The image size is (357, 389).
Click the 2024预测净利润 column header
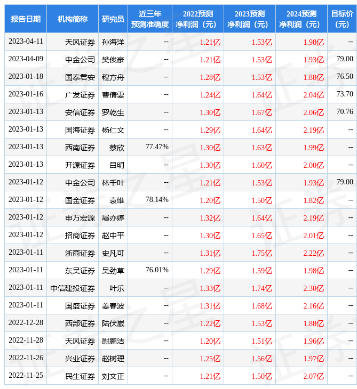click(x=302, y=19)
